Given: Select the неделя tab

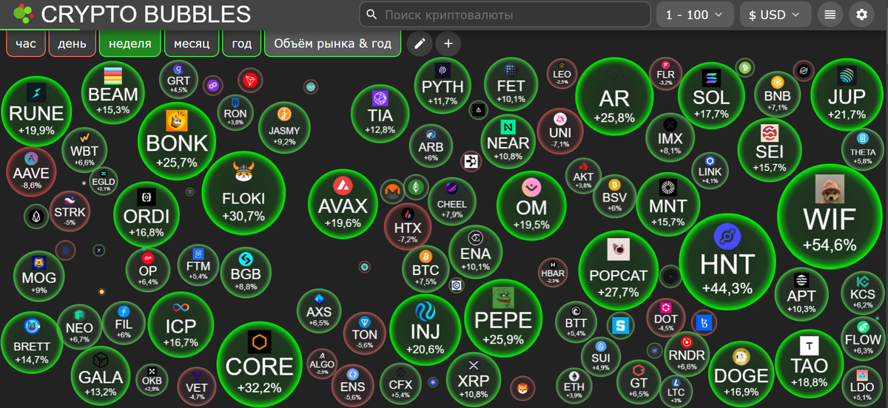Looking at the screenshot, I should click(129, 44).
